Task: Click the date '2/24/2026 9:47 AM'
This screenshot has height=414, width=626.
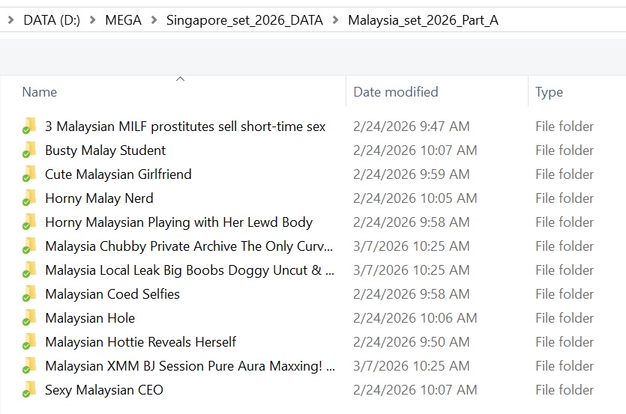Action: click(412, 127)
